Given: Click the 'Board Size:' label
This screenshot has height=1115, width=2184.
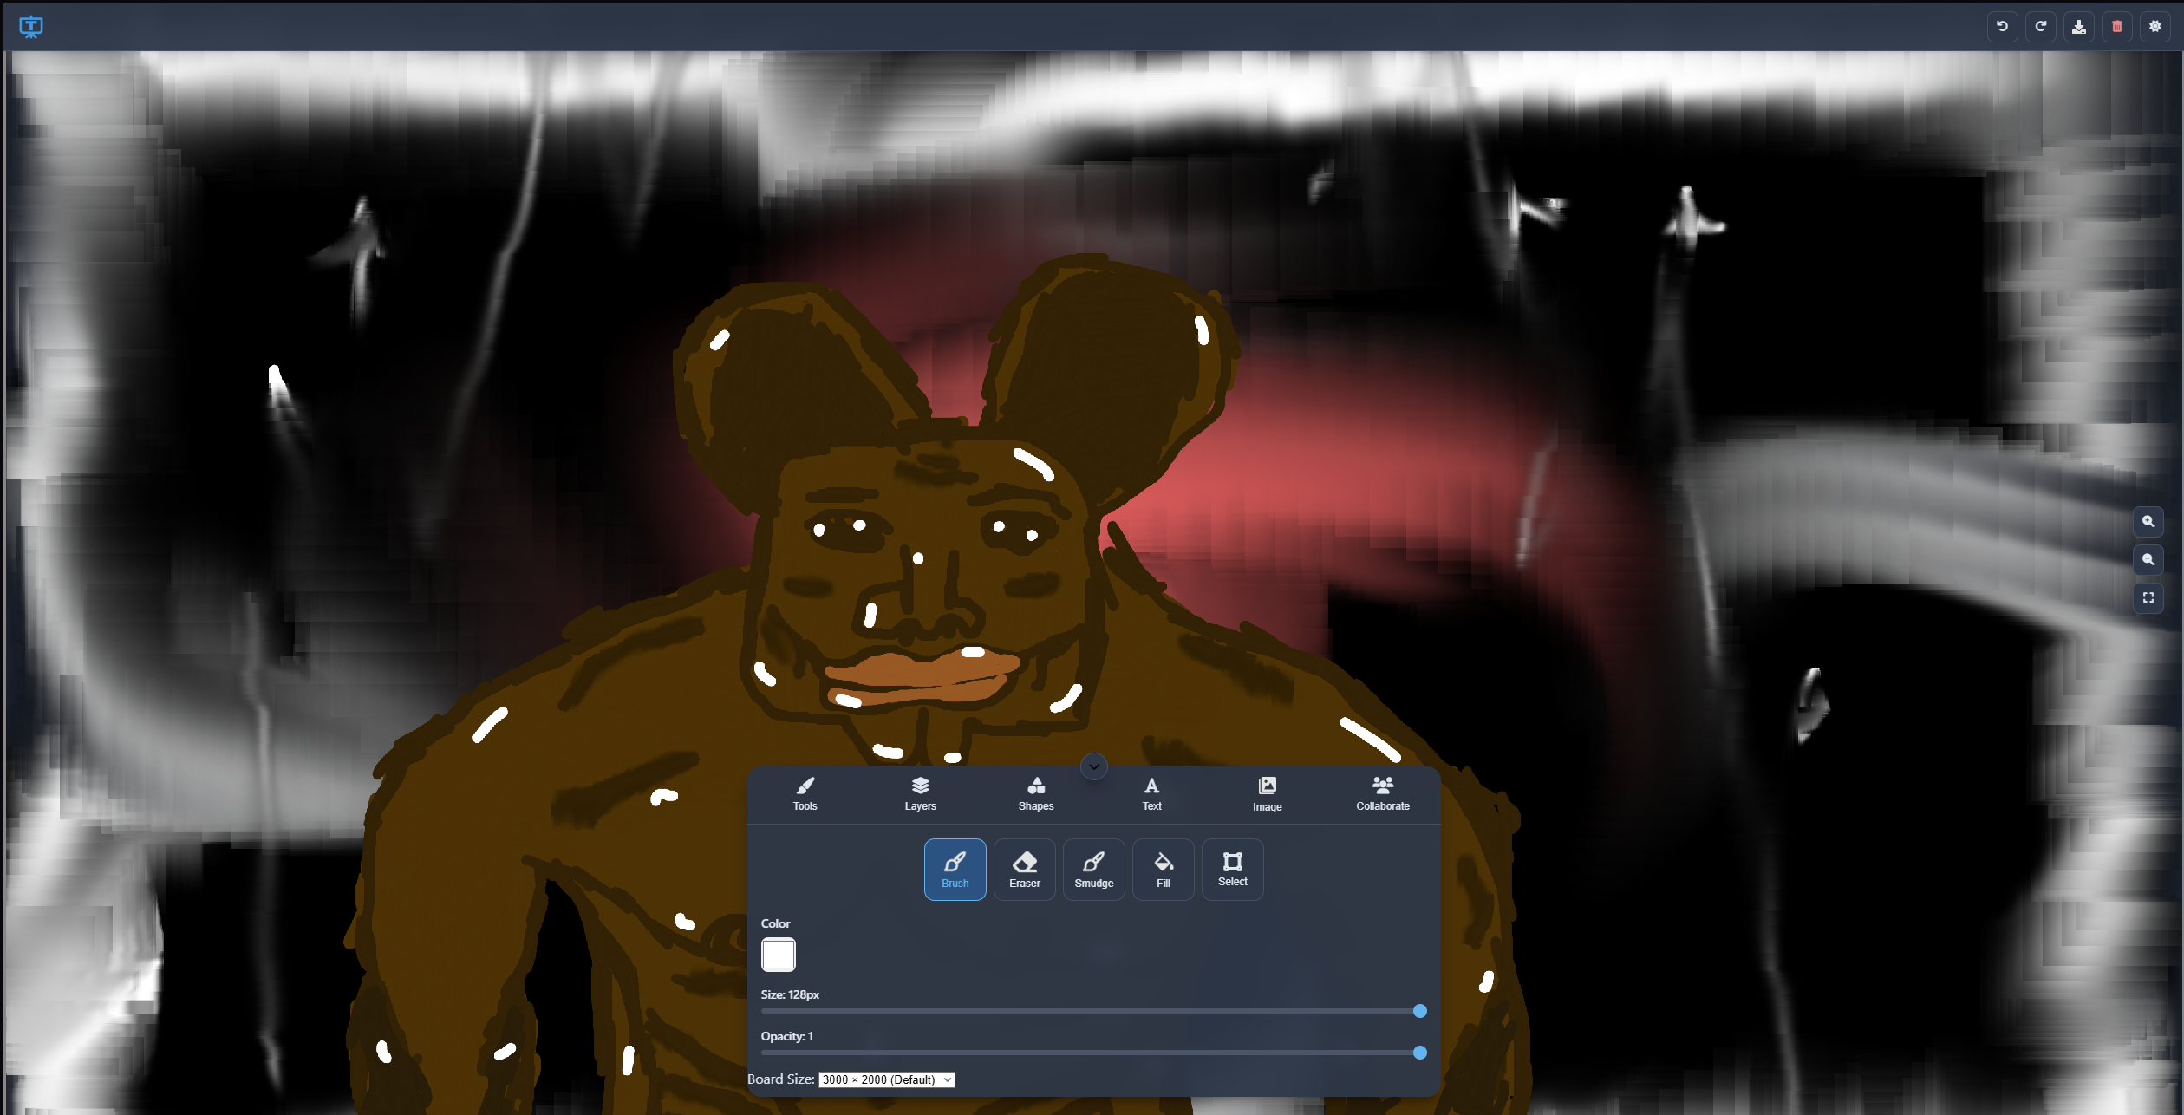Looking at the screenshot, I should (x=780, y=1079).
